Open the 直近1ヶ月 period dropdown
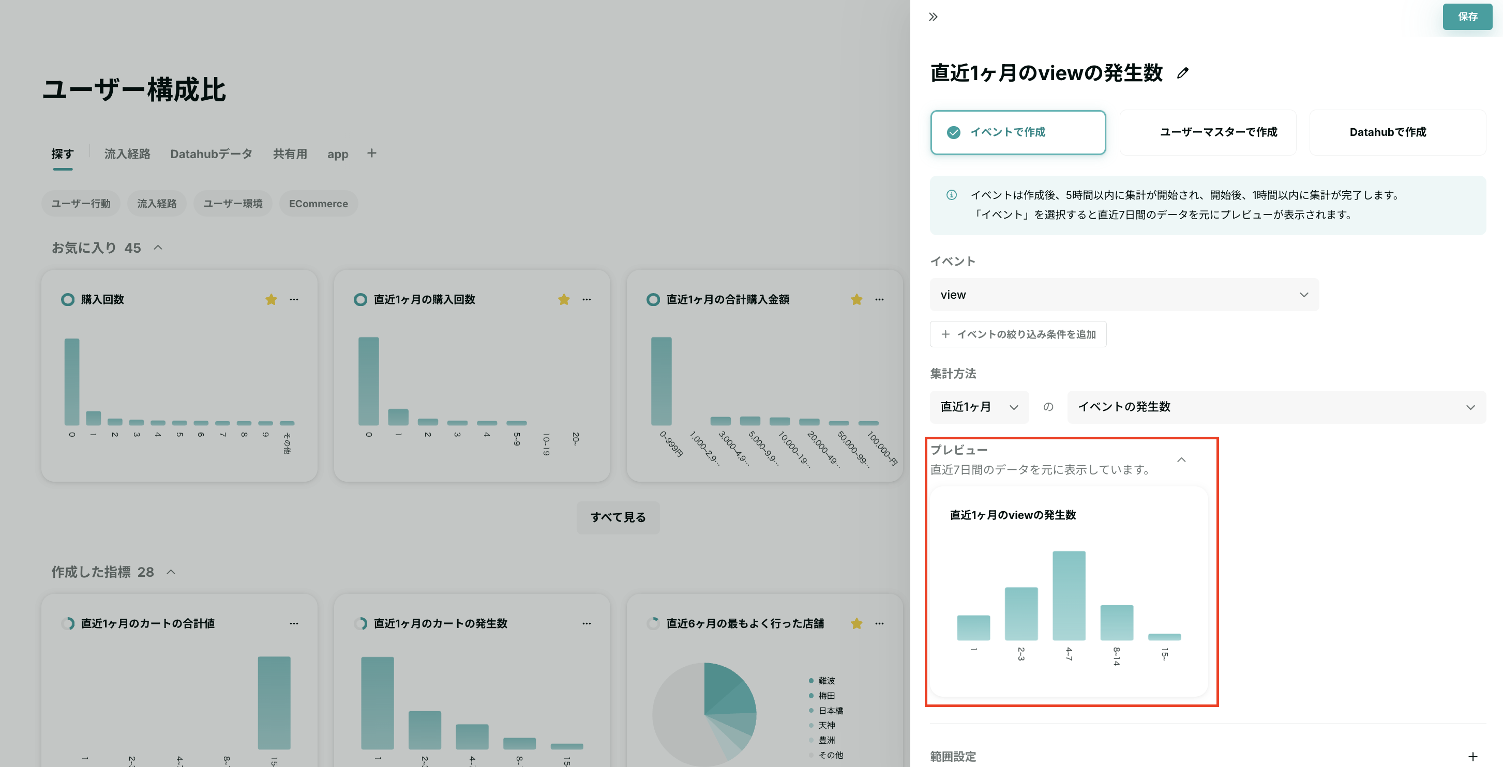The image size is (1503, 767). pyautogui.click(x=979, y=407)
